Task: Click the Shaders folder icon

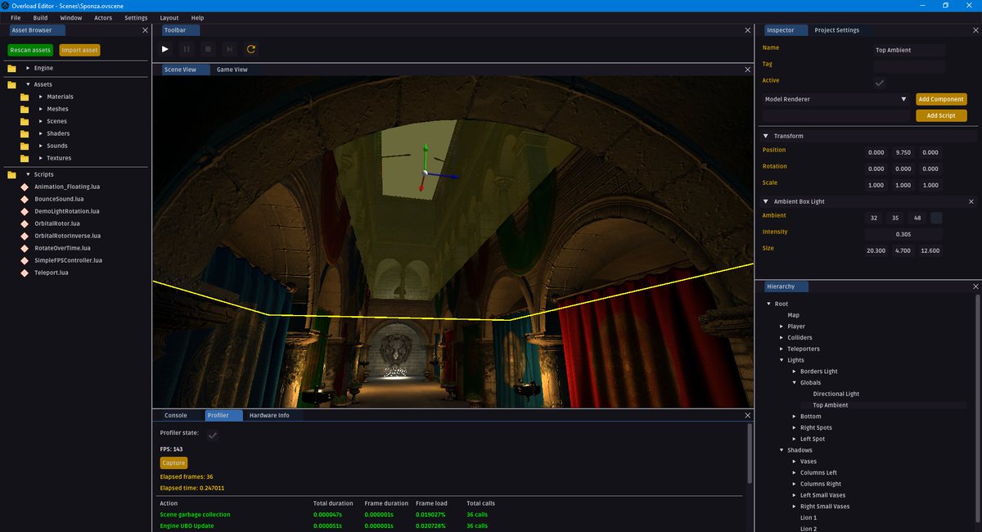Action: [25, 133]
